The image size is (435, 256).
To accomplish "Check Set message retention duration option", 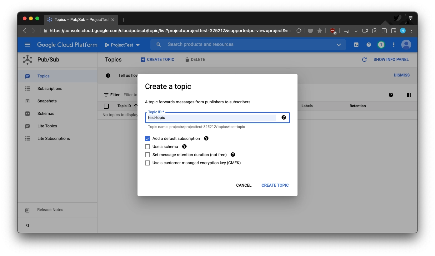I will (147, 155).
